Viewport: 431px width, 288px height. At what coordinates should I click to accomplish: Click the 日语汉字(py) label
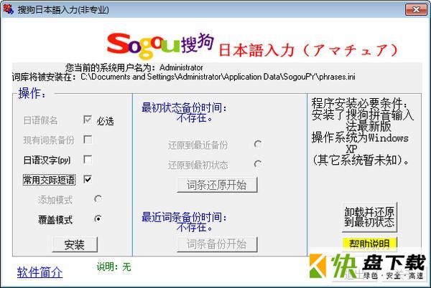coord(47,160)
